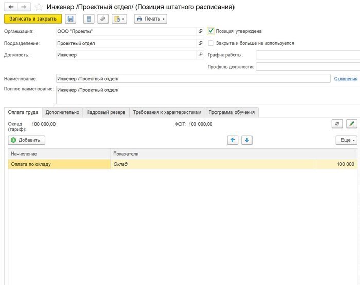360x285 pixels.
Task: Enable "Закрыта и больше не используется" checkbox
Action: click(211, 43)
